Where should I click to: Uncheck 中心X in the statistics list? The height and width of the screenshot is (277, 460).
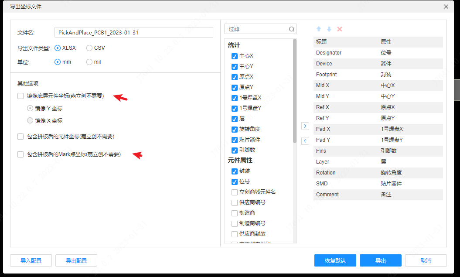(x=234, y=56)
